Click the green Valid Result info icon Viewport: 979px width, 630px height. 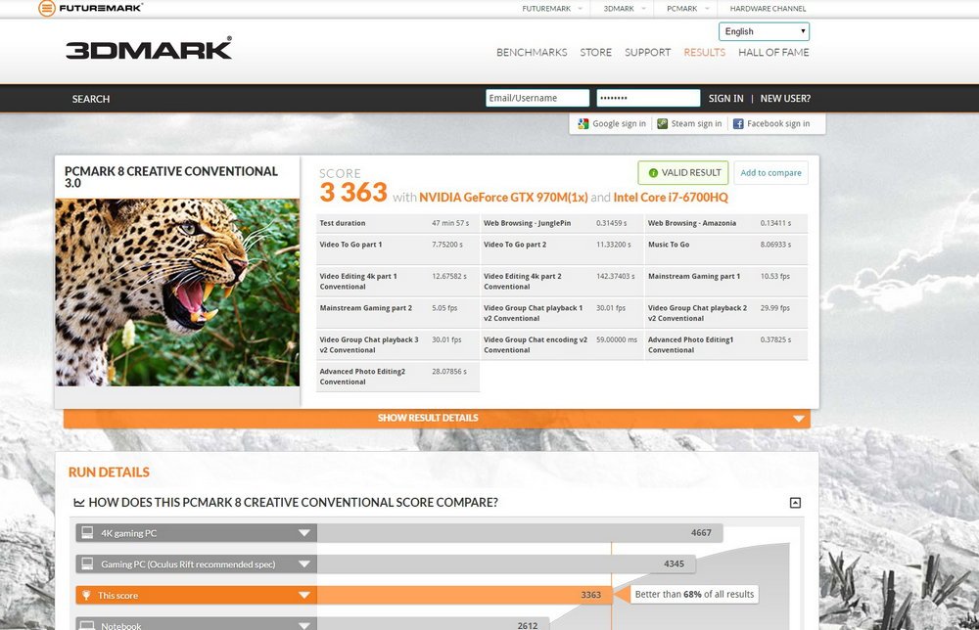653,173
